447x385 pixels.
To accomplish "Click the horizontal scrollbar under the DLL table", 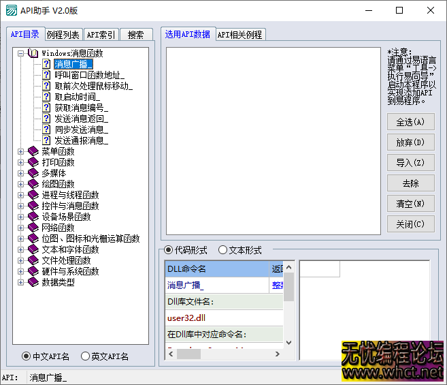I will 223,354.
